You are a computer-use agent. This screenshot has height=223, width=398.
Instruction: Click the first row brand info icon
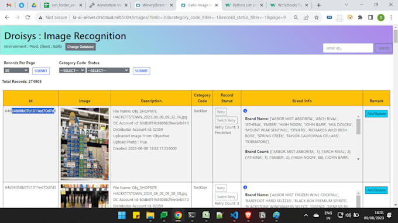[x=245, y=111]
